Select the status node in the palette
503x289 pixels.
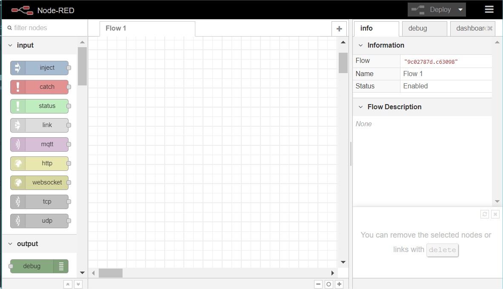click(40, 106)
